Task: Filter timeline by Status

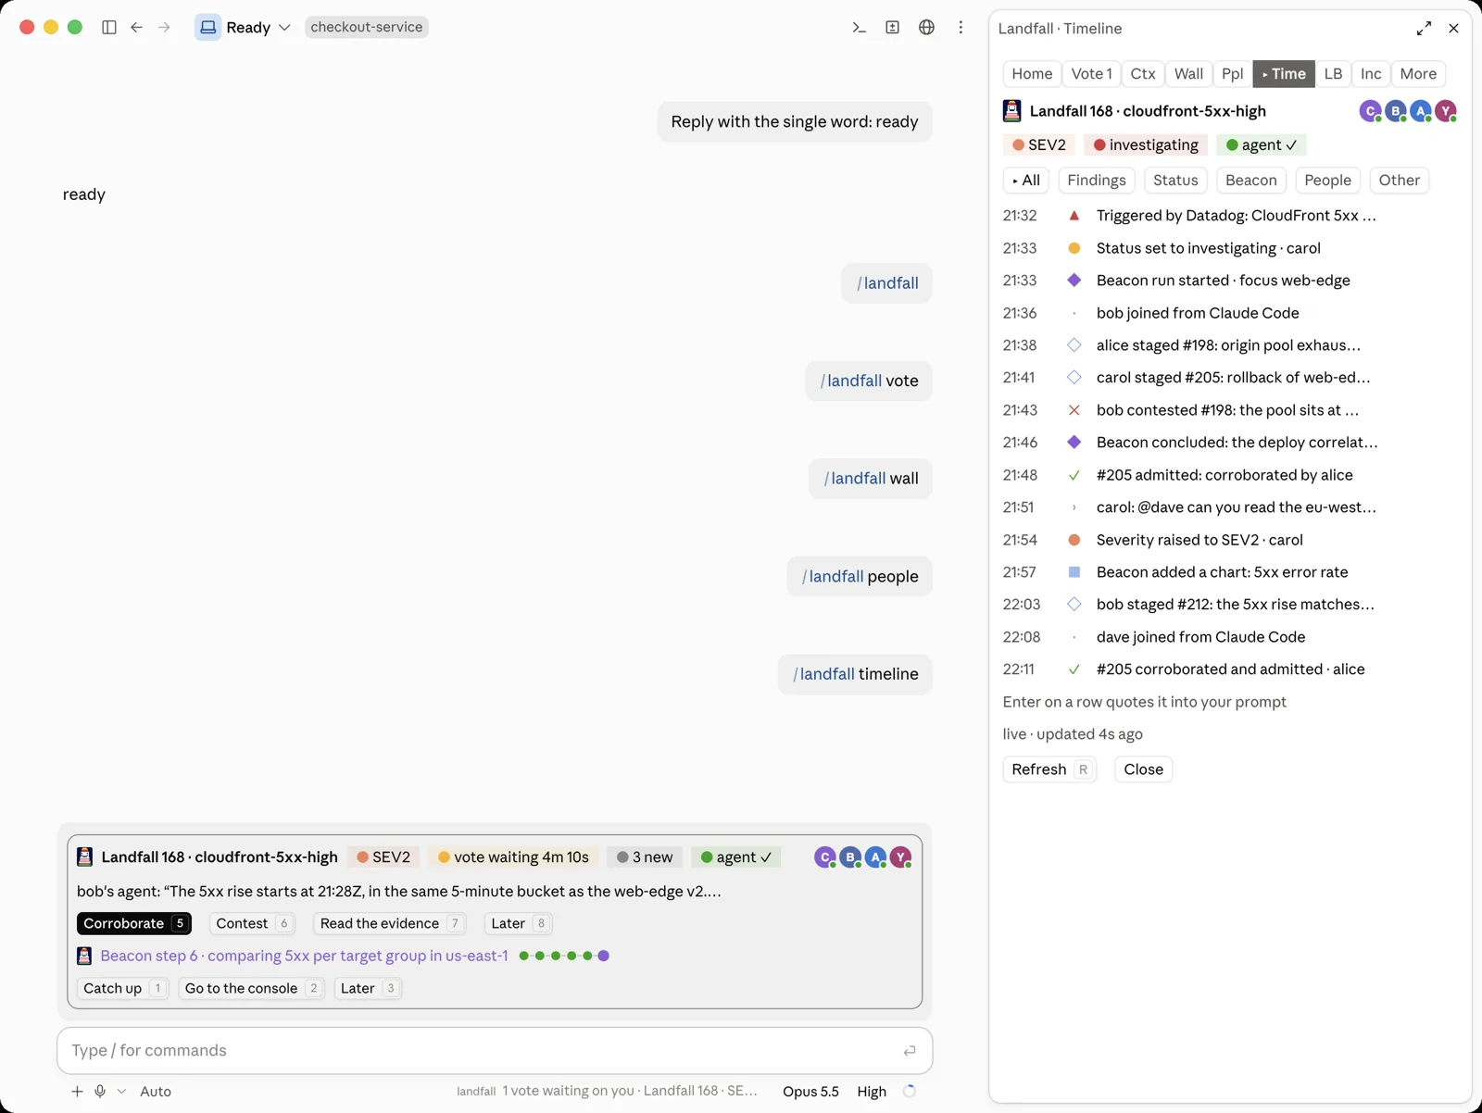Action: pyautogui.click(x=1175, y=181)
